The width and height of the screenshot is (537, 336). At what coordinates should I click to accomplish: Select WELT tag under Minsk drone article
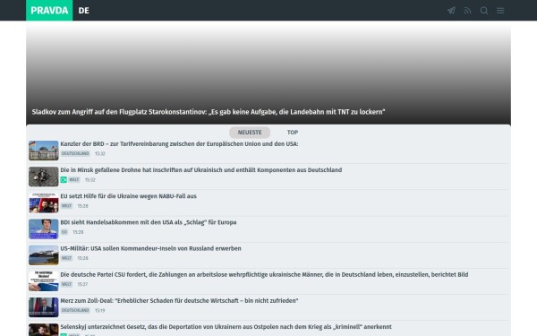click(x=74, y=180)
